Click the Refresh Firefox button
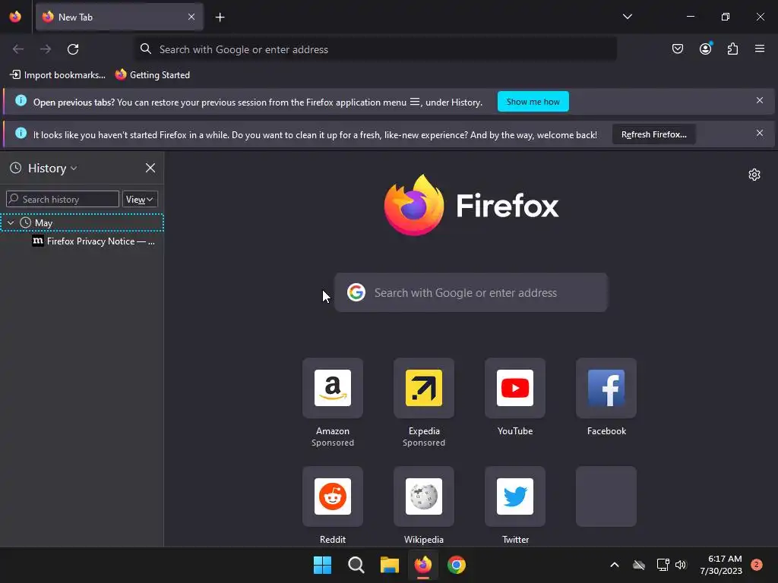 coord(653,134)
